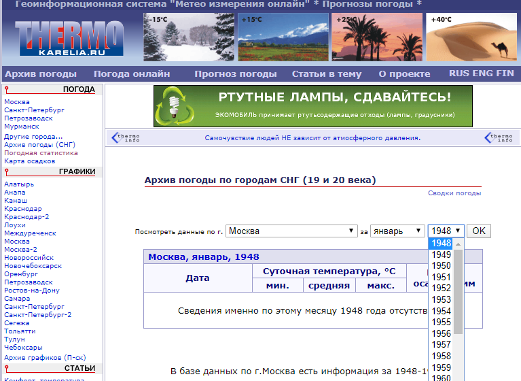This screenshot has height=381, width=521.
Task: Open the Алатырь graphs link
Action: click(19, 184)
